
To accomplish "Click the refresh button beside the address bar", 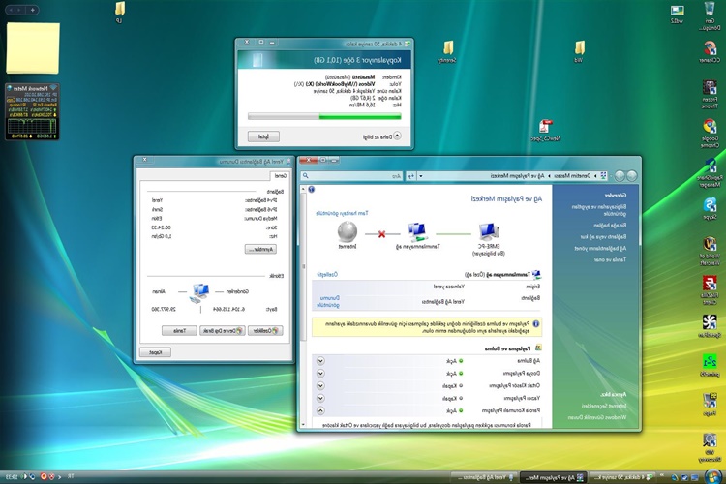I will coord(410,176).
